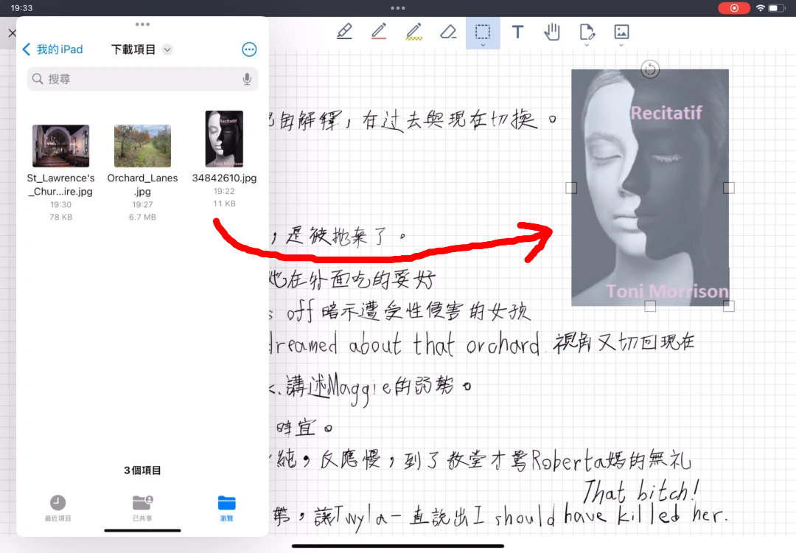This screenshot has width=796, height=553.
Task: Open the more options ellipsis menu in Files
Action: point(249,49)
